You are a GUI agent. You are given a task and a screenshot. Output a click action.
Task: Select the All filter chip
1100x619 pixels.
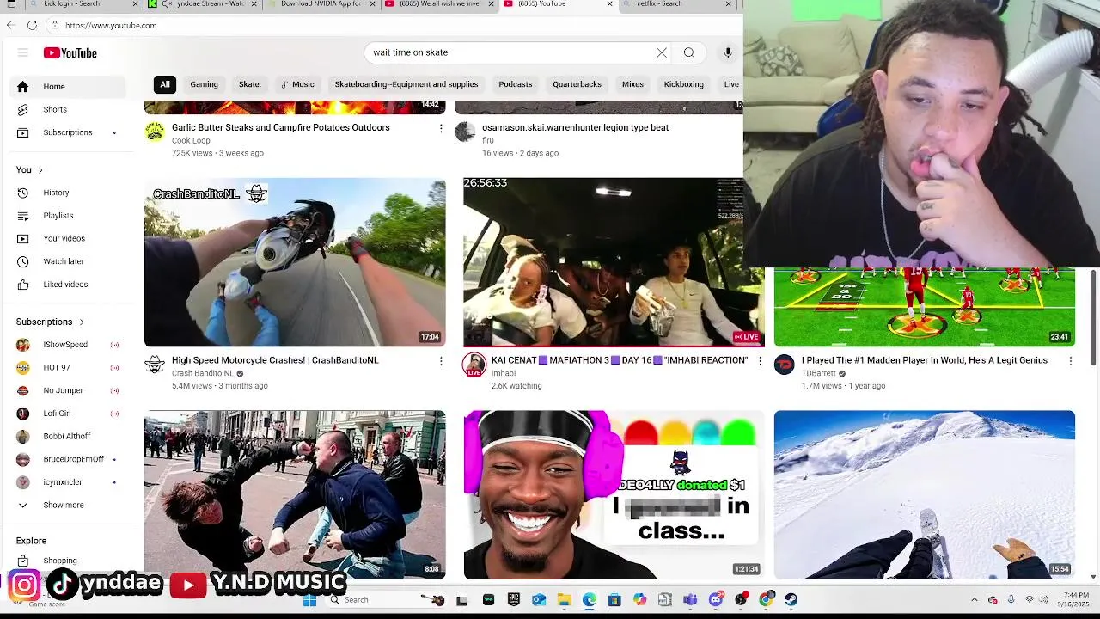165,84
